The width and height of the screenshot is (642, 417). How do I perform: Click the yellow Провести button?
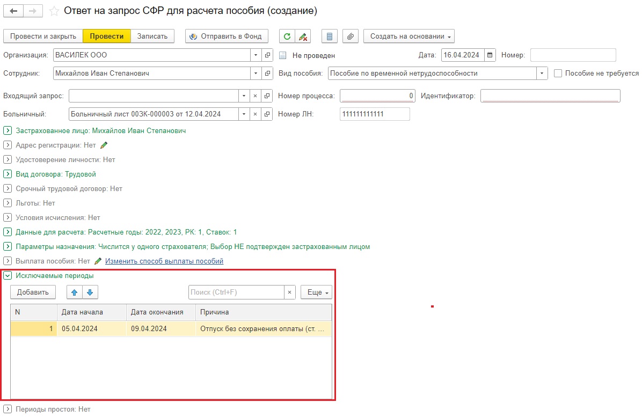click(x=106, y=36)
